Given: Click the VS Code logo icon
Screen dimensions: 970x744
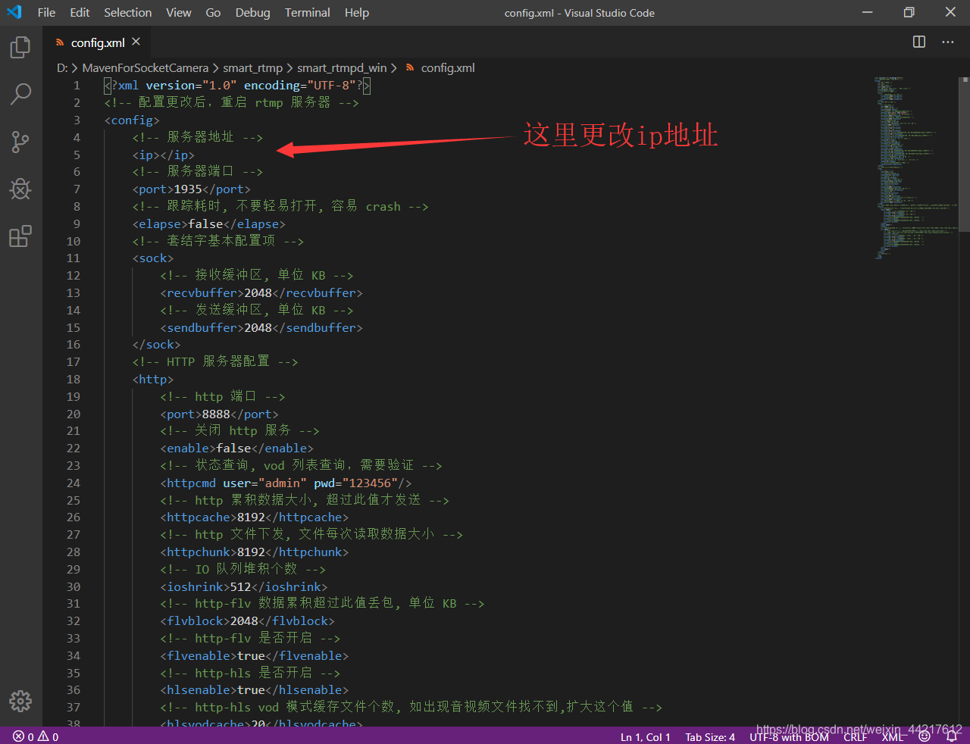Looking at the screenshot, I should click(14, 12).
